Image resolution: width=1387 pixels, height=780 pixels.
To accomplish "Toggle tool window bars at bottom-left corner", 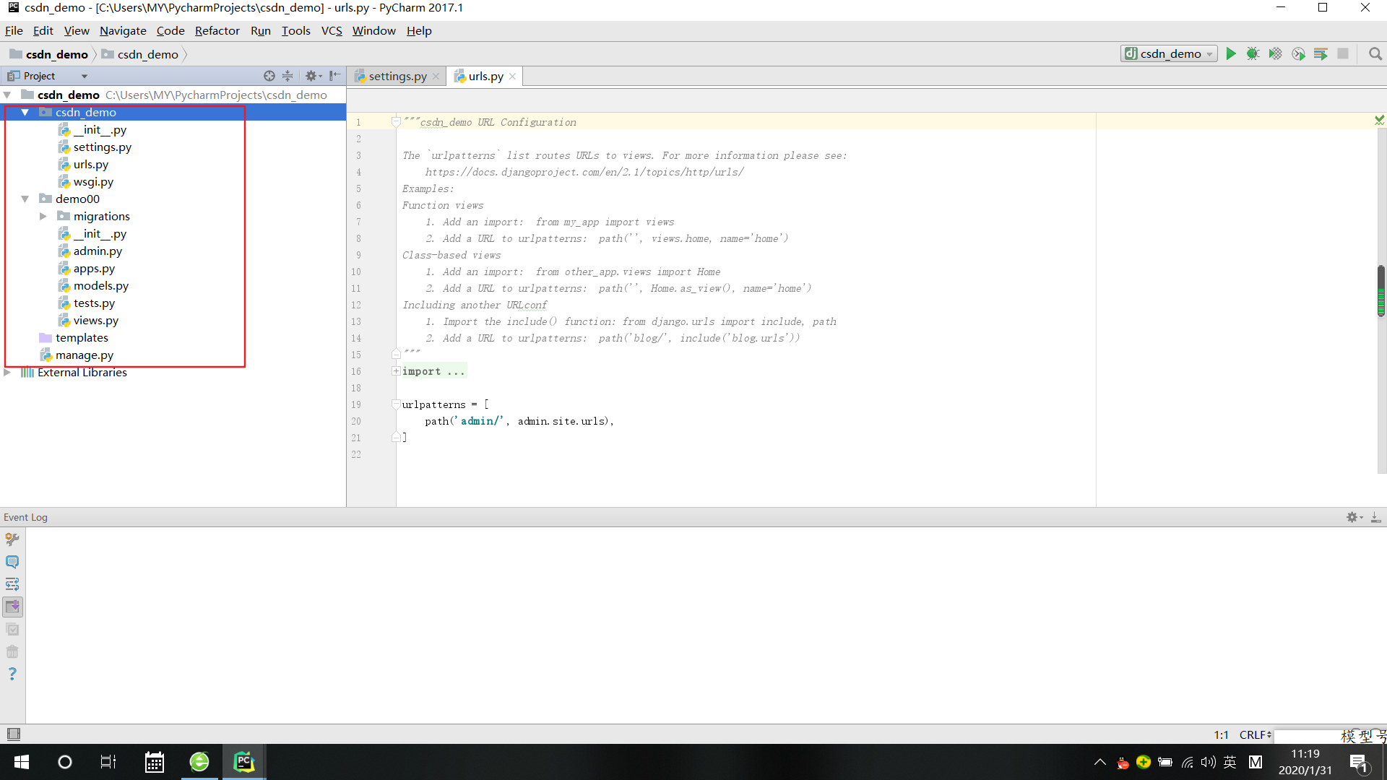I will click(x=13, y=734).
